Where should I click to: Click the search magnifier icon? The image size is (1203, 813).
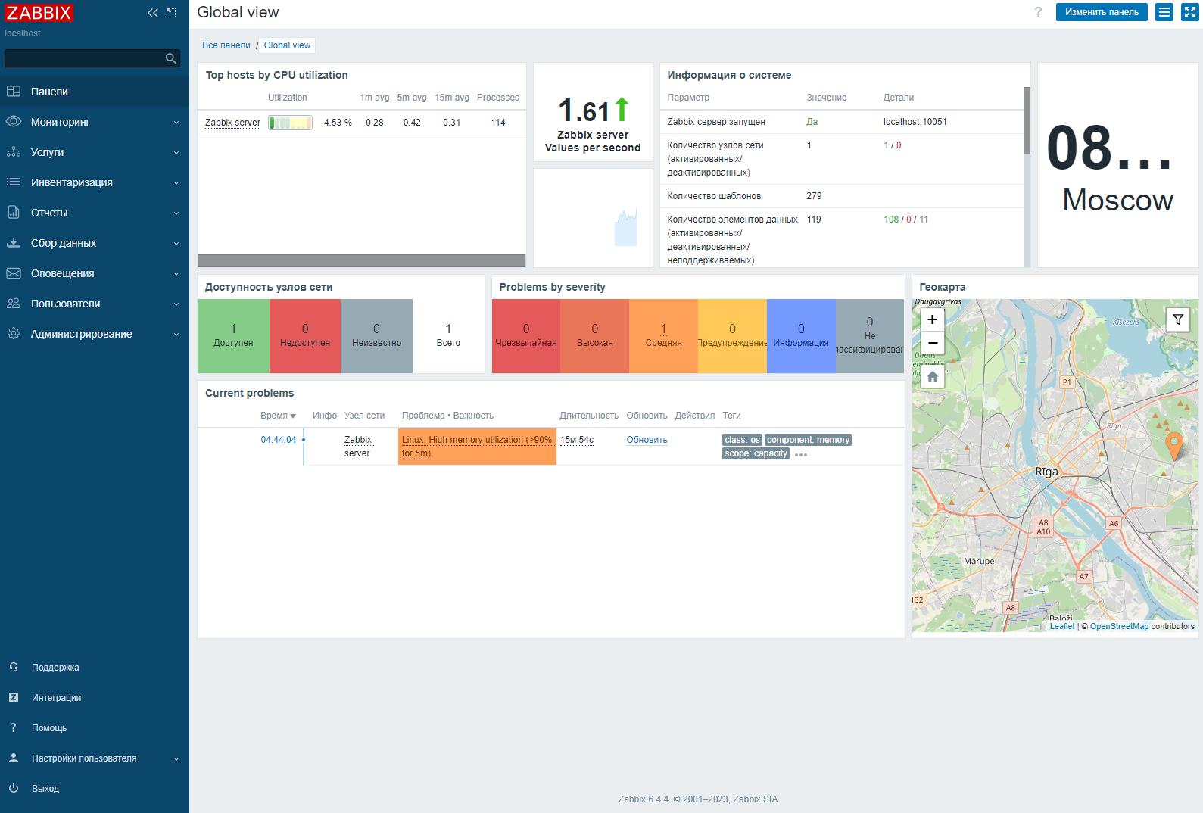click(171, 58)
